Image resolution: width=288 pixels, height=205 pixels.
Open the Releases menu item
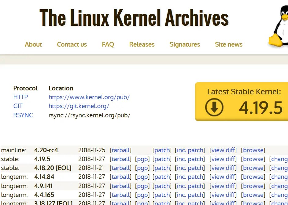click(142, 44)
